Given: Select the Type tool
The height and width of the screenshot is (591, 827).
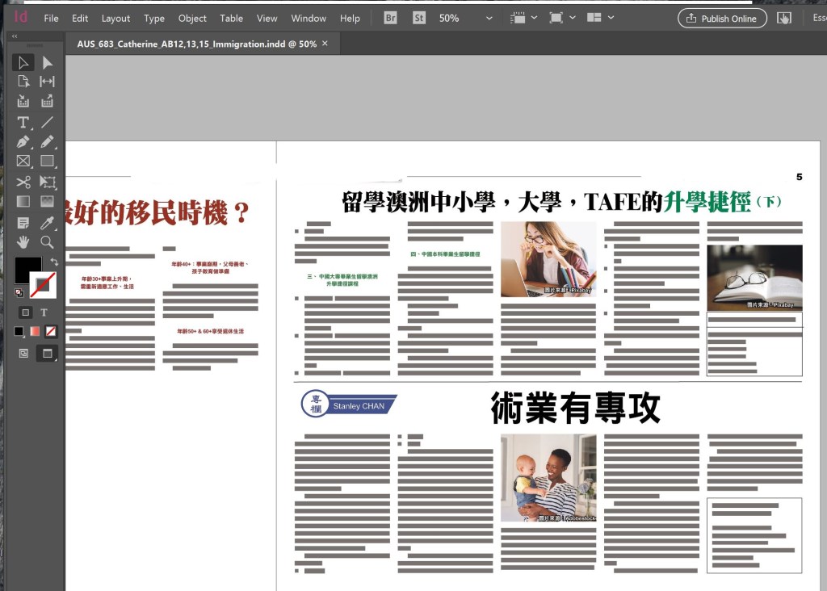Looking at the screenshot, I should [x=23, y=123].
